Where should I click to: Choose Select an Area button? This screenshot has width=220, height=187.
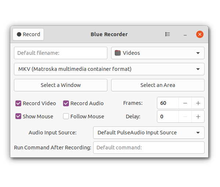(x=158, y=85)
